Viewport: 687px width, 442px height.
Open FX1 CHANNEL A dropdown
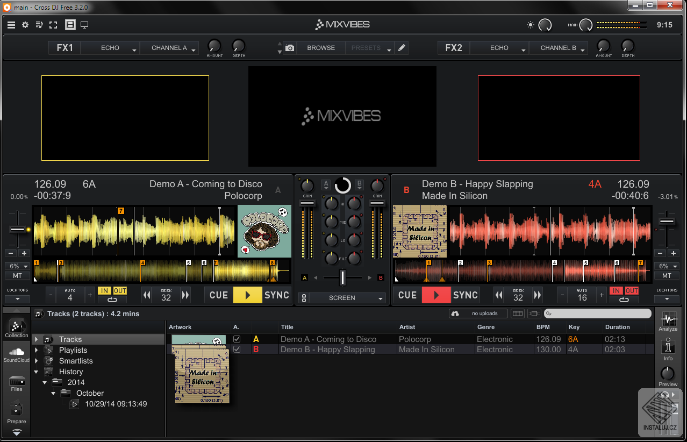(169, 48)
